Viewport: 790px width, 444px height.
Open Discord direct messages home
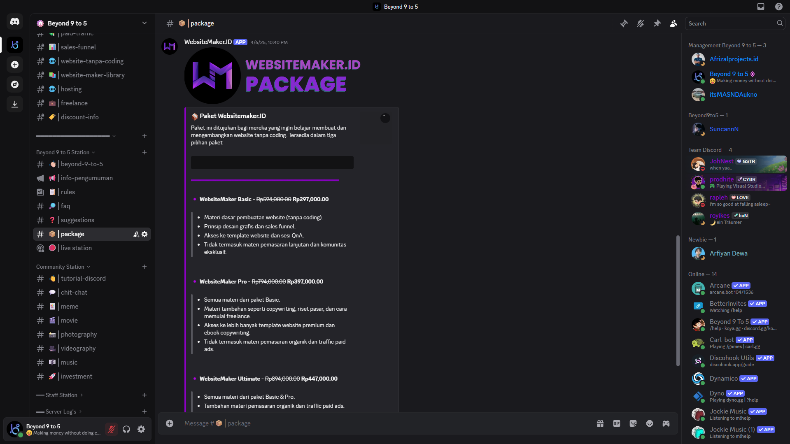15,22
